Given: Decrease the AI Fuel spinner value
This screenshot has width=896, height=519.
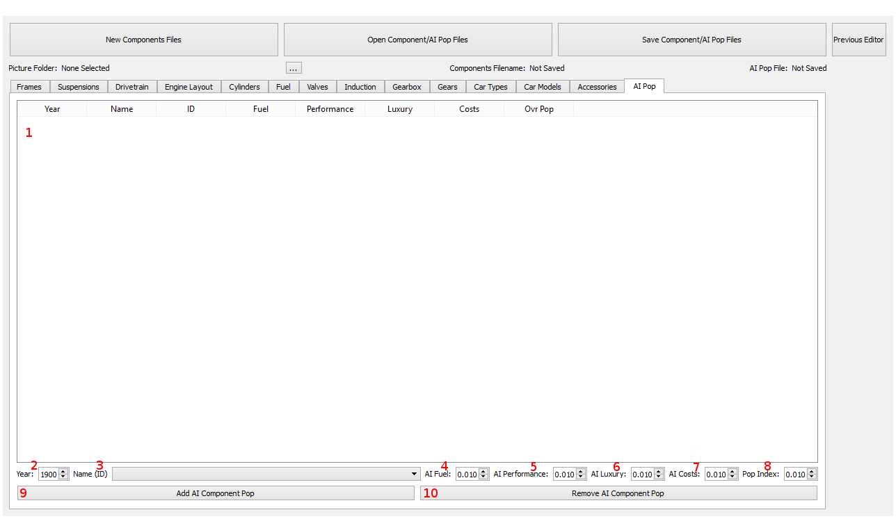Looking at the screenshot, I should click(483, 477).
